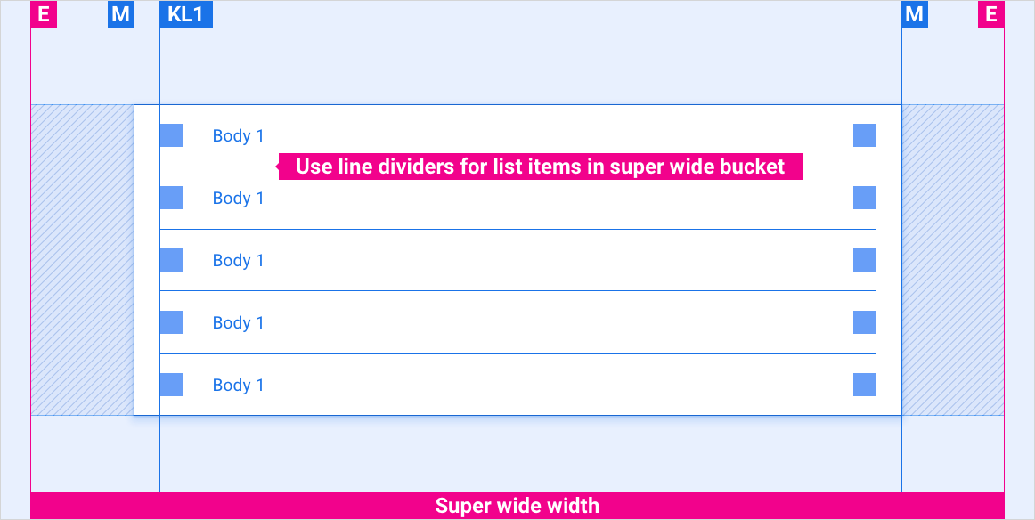
Task: Click the leading square icon in the fourth list row
Action: (171, 322)
